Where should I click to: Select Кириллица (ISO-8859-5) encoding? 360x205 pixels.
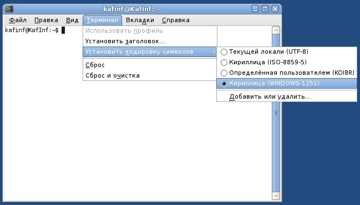[x=287, y=62]
